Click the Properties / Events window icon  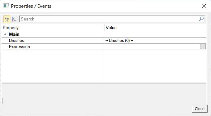coord(6,6)
